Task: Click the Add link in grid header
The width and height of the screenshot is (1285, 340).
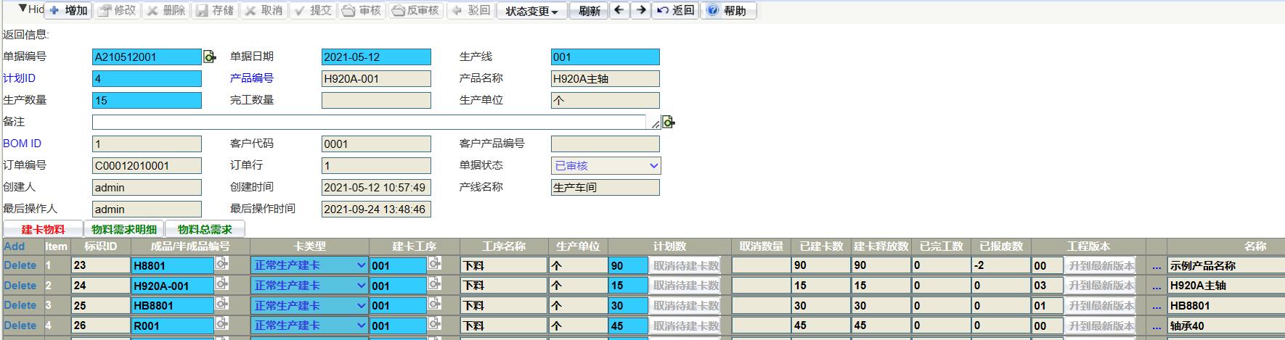Action: click(x=14, y=246)
